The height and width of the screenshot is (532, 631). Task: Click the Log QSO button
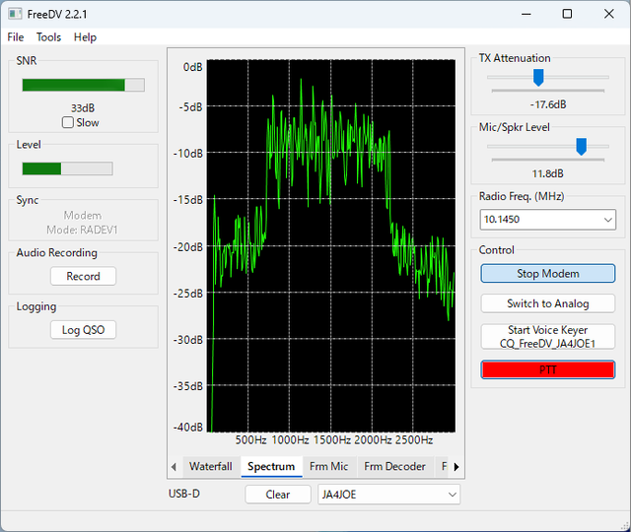click(83, 330)
